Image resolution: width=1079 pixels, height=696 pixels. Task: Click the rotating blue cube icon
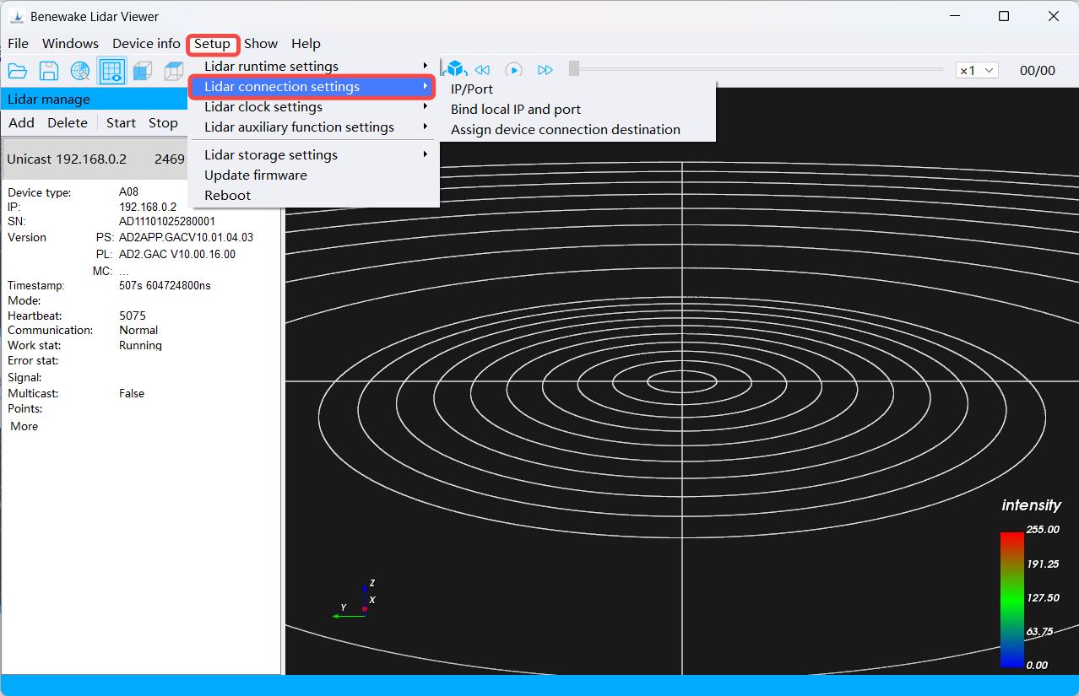tap(456, 69)
